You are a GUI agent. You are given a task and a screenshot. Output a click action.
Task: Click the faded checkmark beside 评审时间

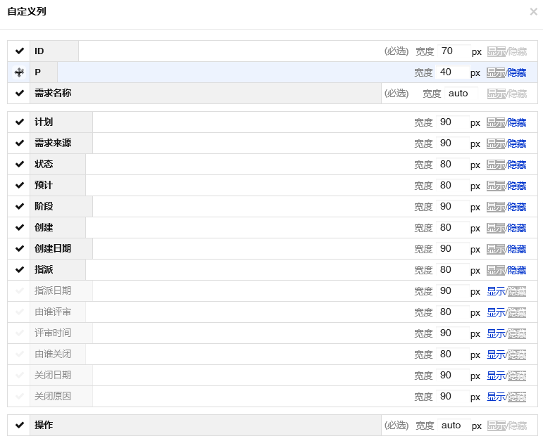(x=20, y=333)
